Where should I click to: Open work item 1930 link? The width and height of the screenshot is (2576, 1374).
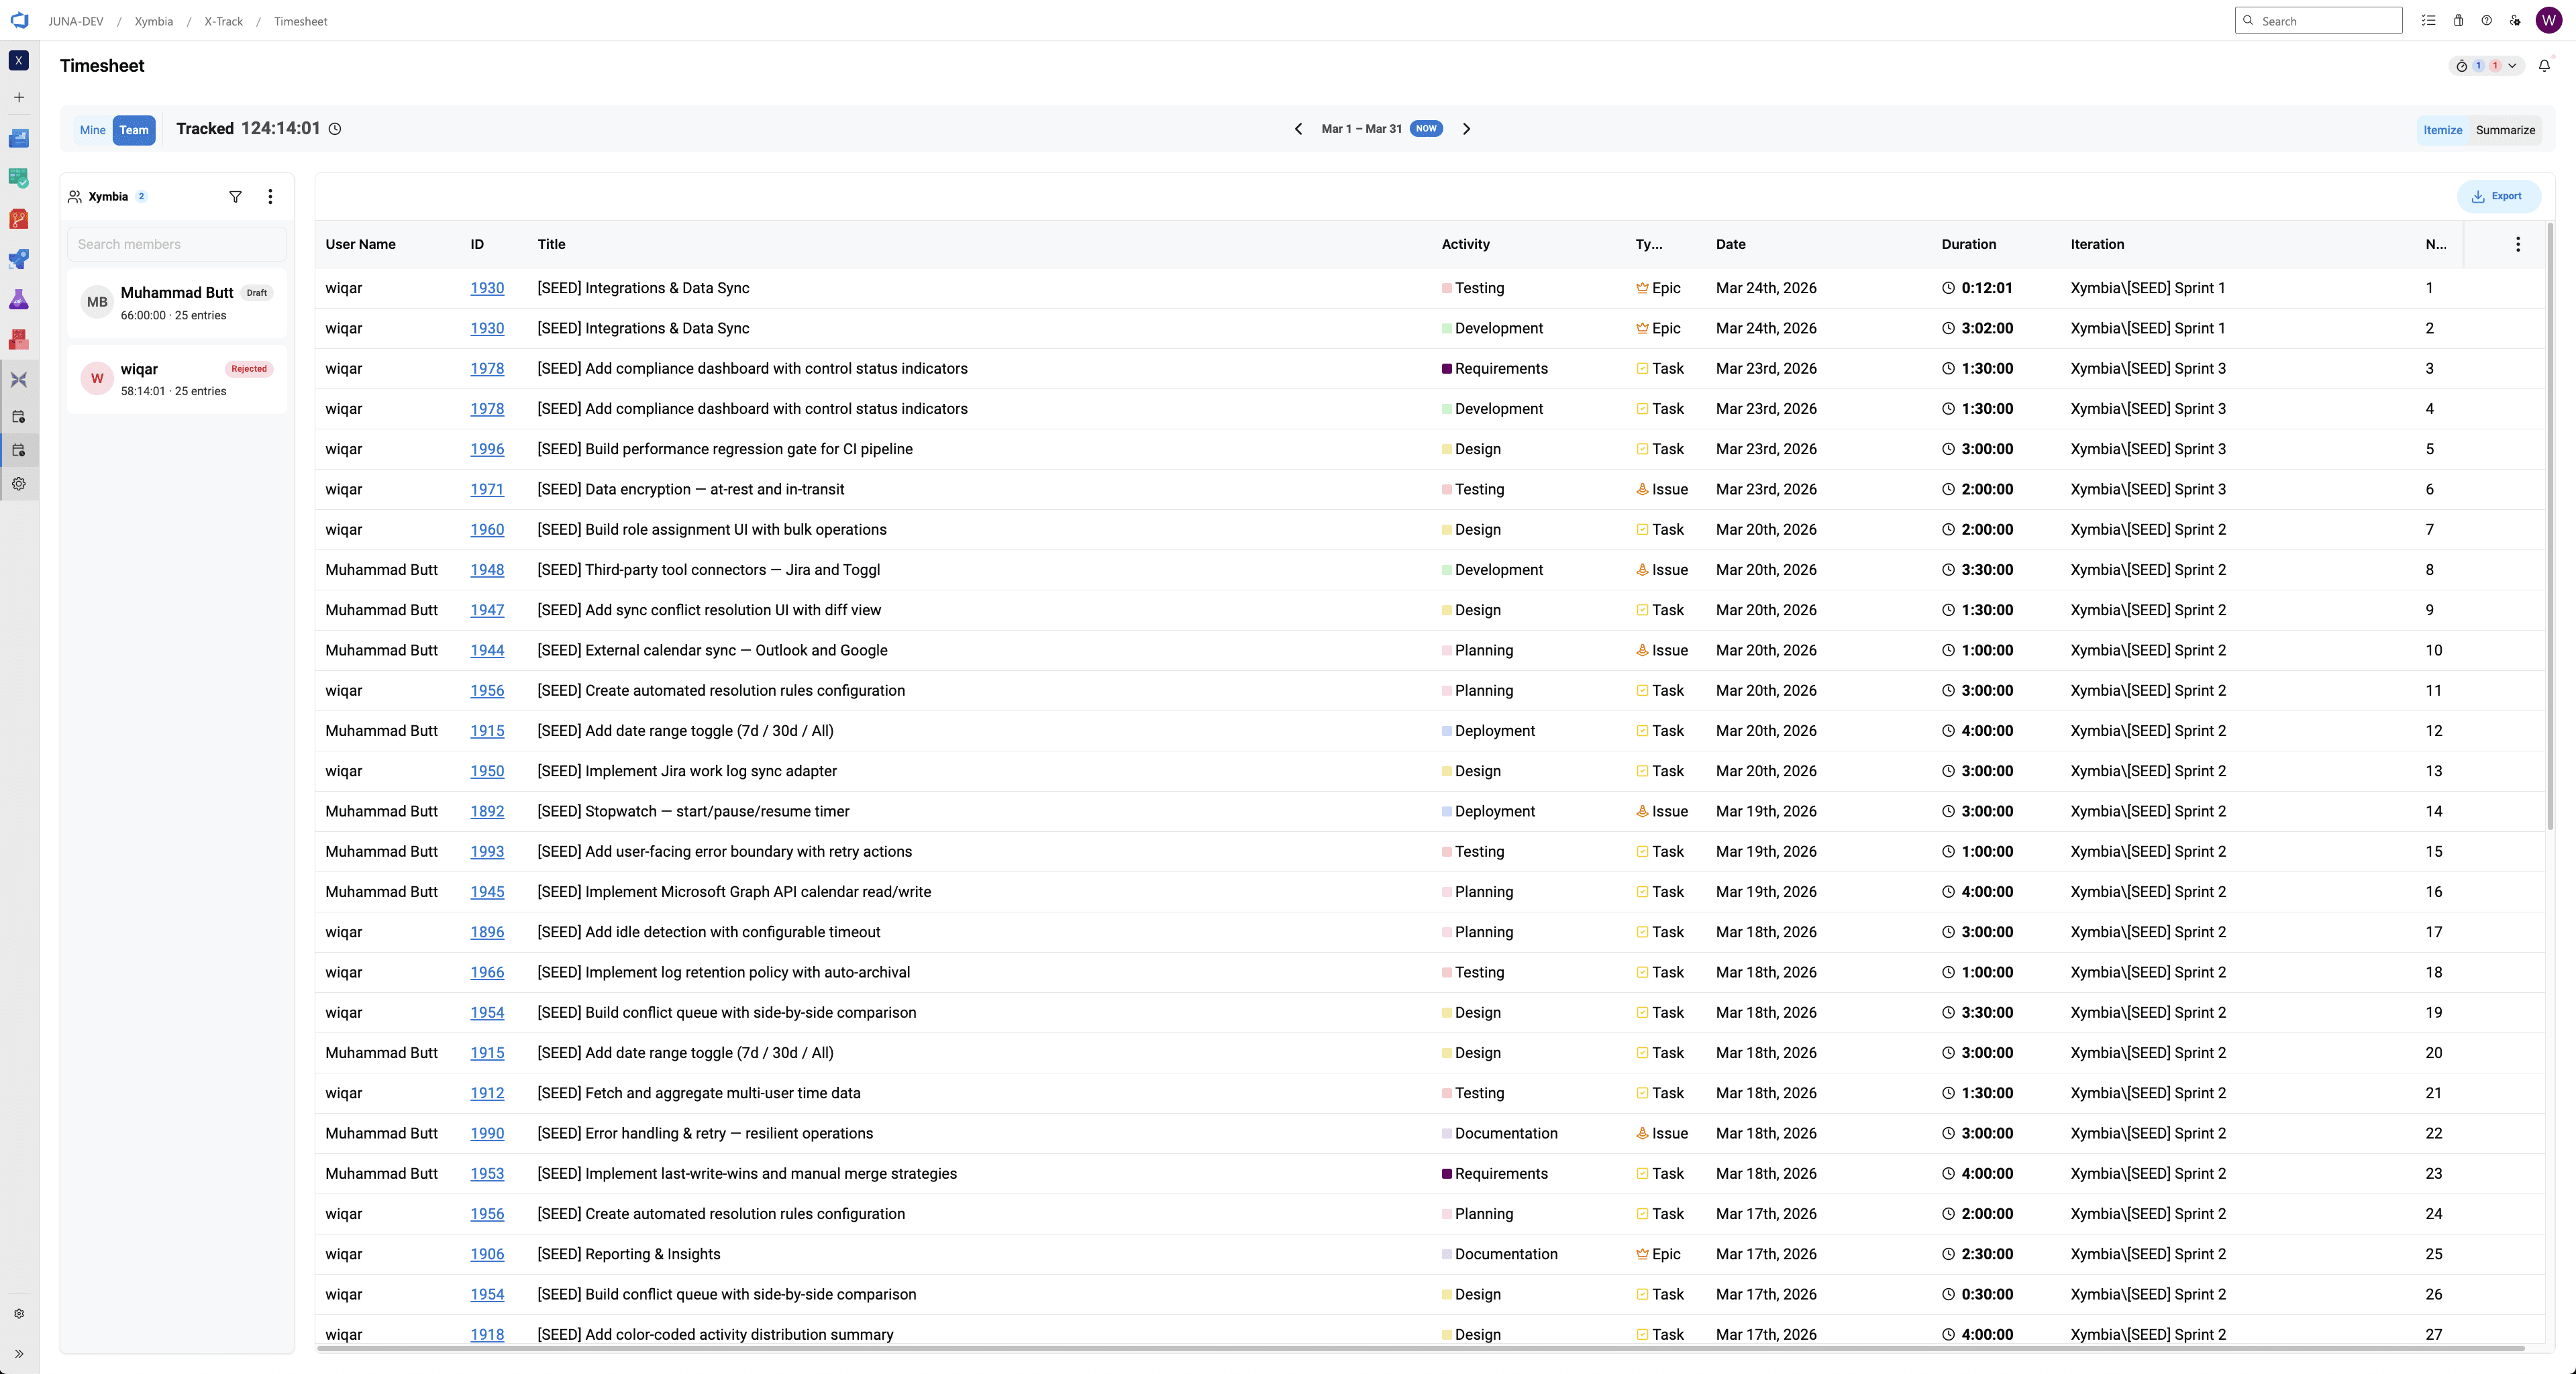(x=487, y=288)
